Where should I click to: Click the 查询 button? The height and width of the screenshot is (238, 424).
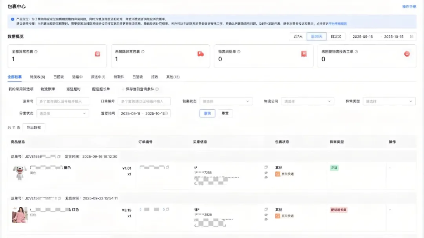pos(207,114)
